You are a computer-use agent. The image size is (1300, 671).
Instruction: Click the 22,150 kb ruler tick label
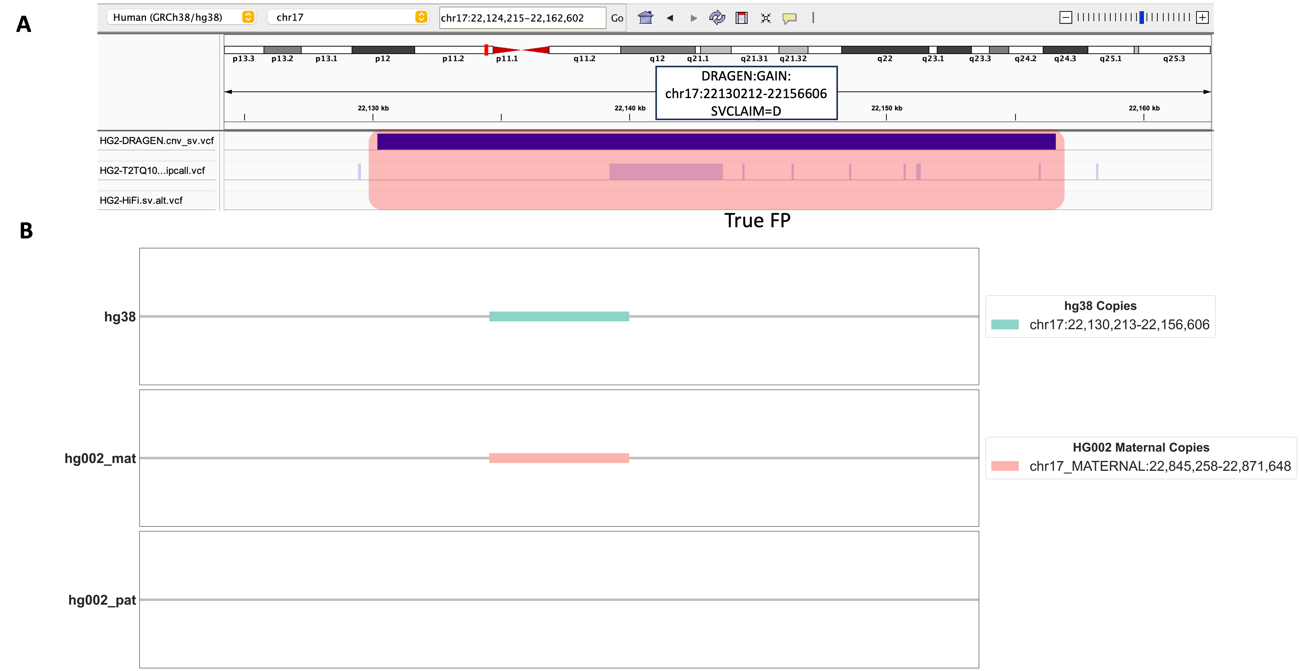coord(886,108)
